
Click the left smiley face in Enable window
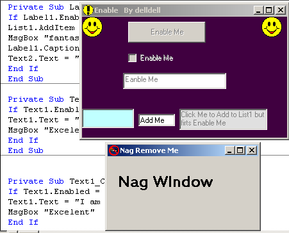point(92,27)
